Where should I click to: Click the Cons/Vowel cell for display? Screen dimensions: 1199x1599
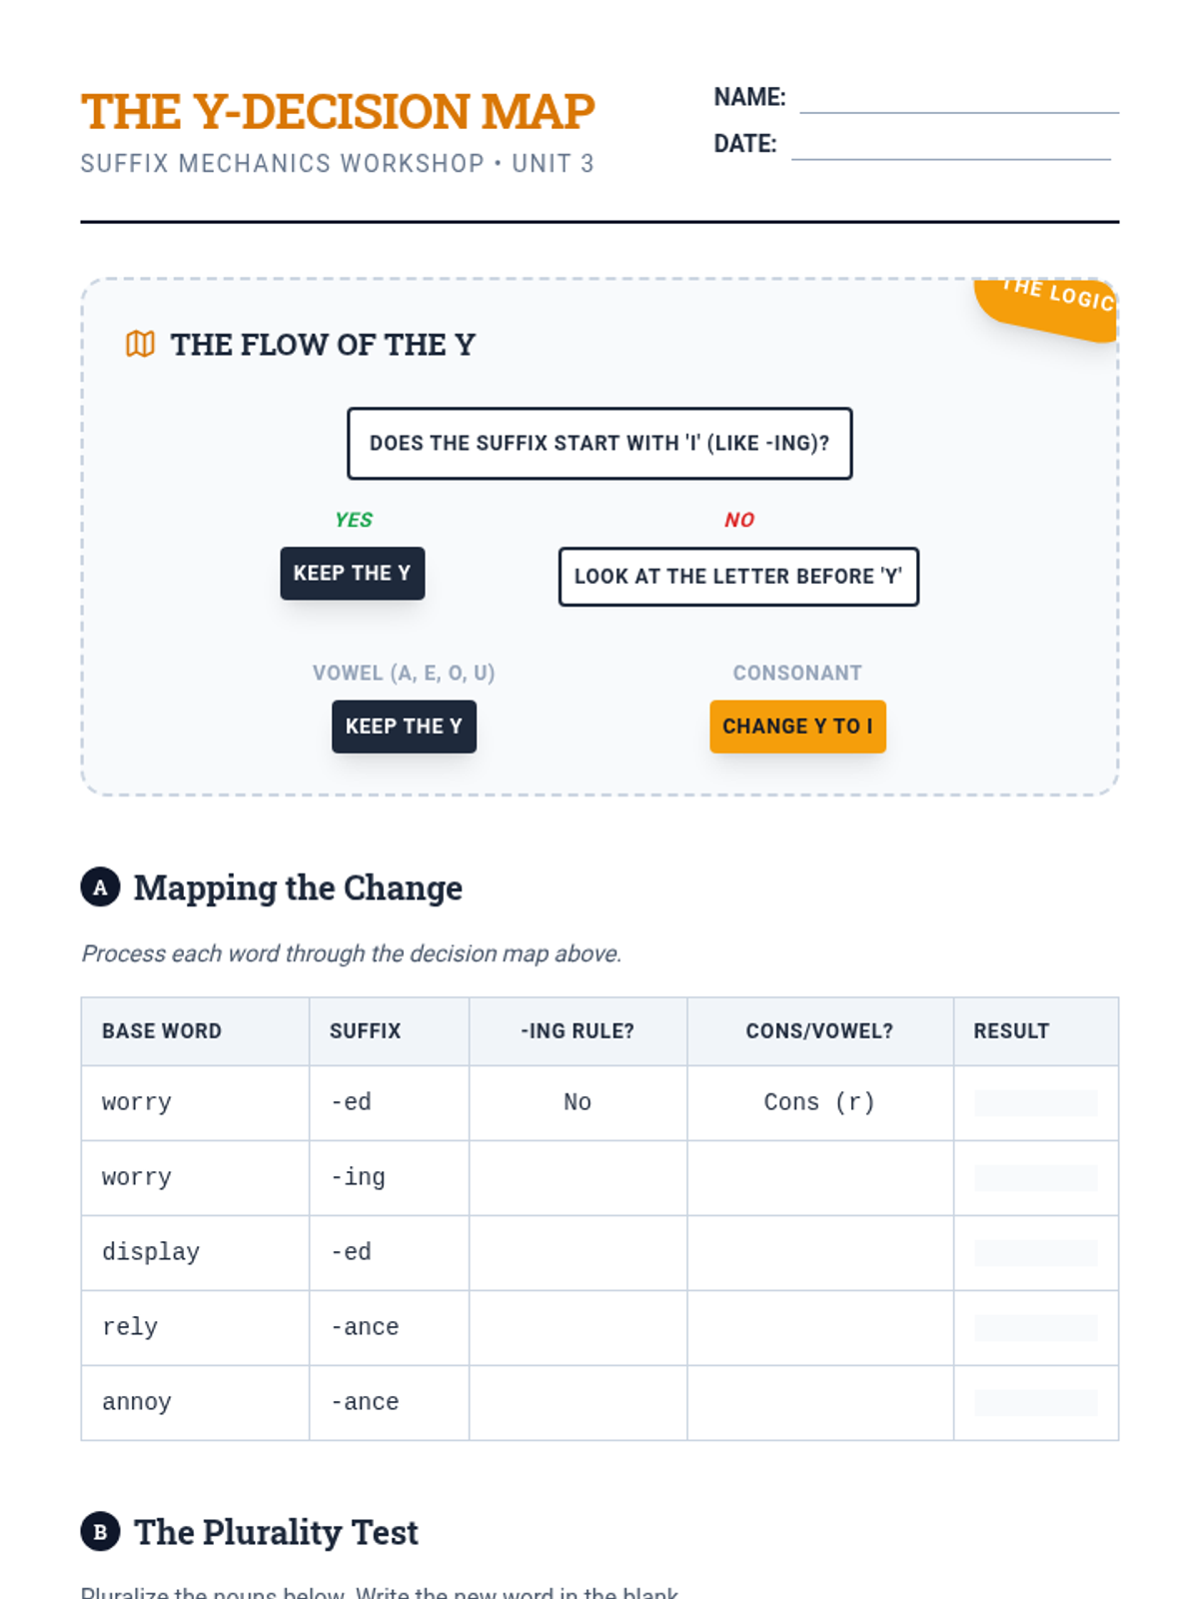point(819,1253)
